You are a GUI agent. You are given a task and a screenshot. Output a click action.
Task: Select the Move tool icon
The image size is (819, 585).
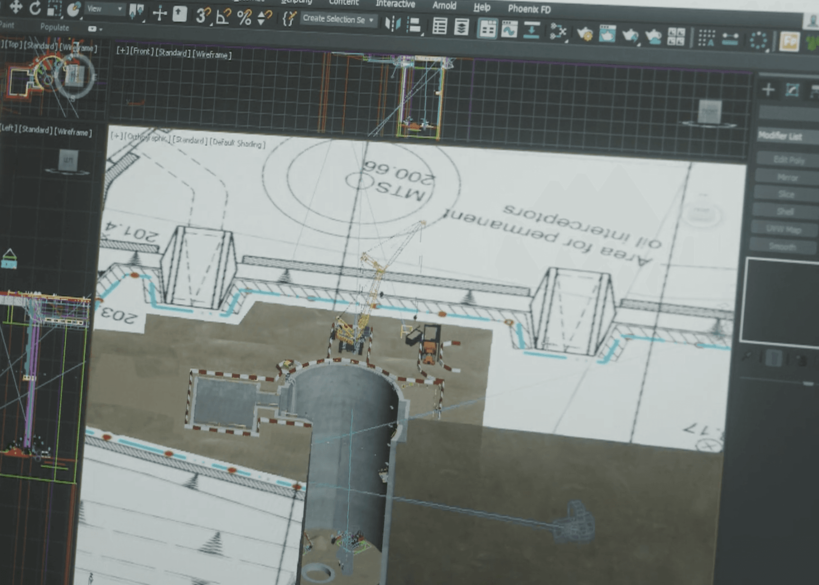click(x=16, y=6)
